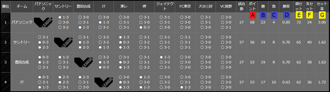The image size is (330, 92).
Task: Click the 東レ column header
Action: pos(124,7)
